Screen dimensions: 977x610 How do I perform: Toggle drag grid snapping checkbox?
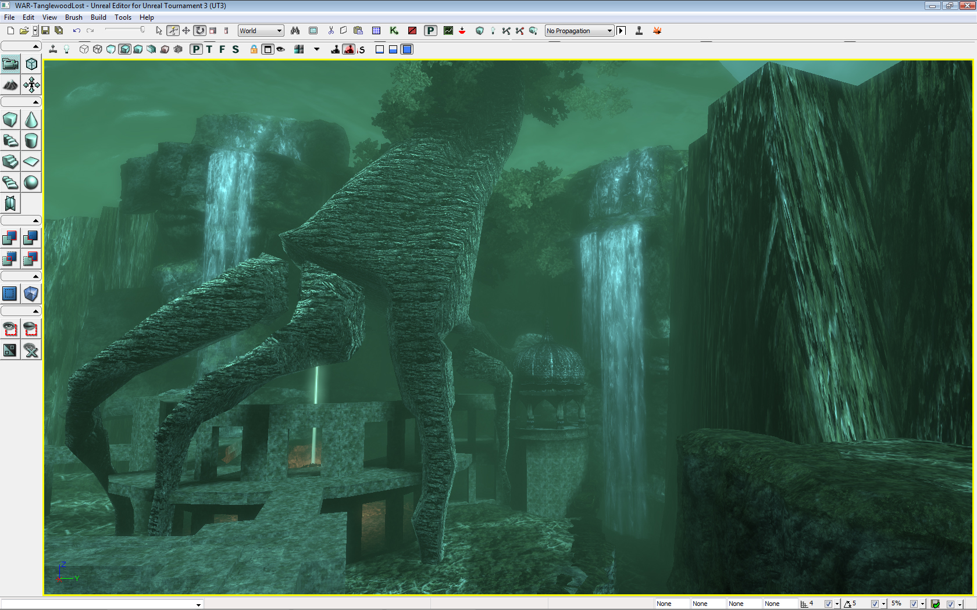tap(828, 604)
